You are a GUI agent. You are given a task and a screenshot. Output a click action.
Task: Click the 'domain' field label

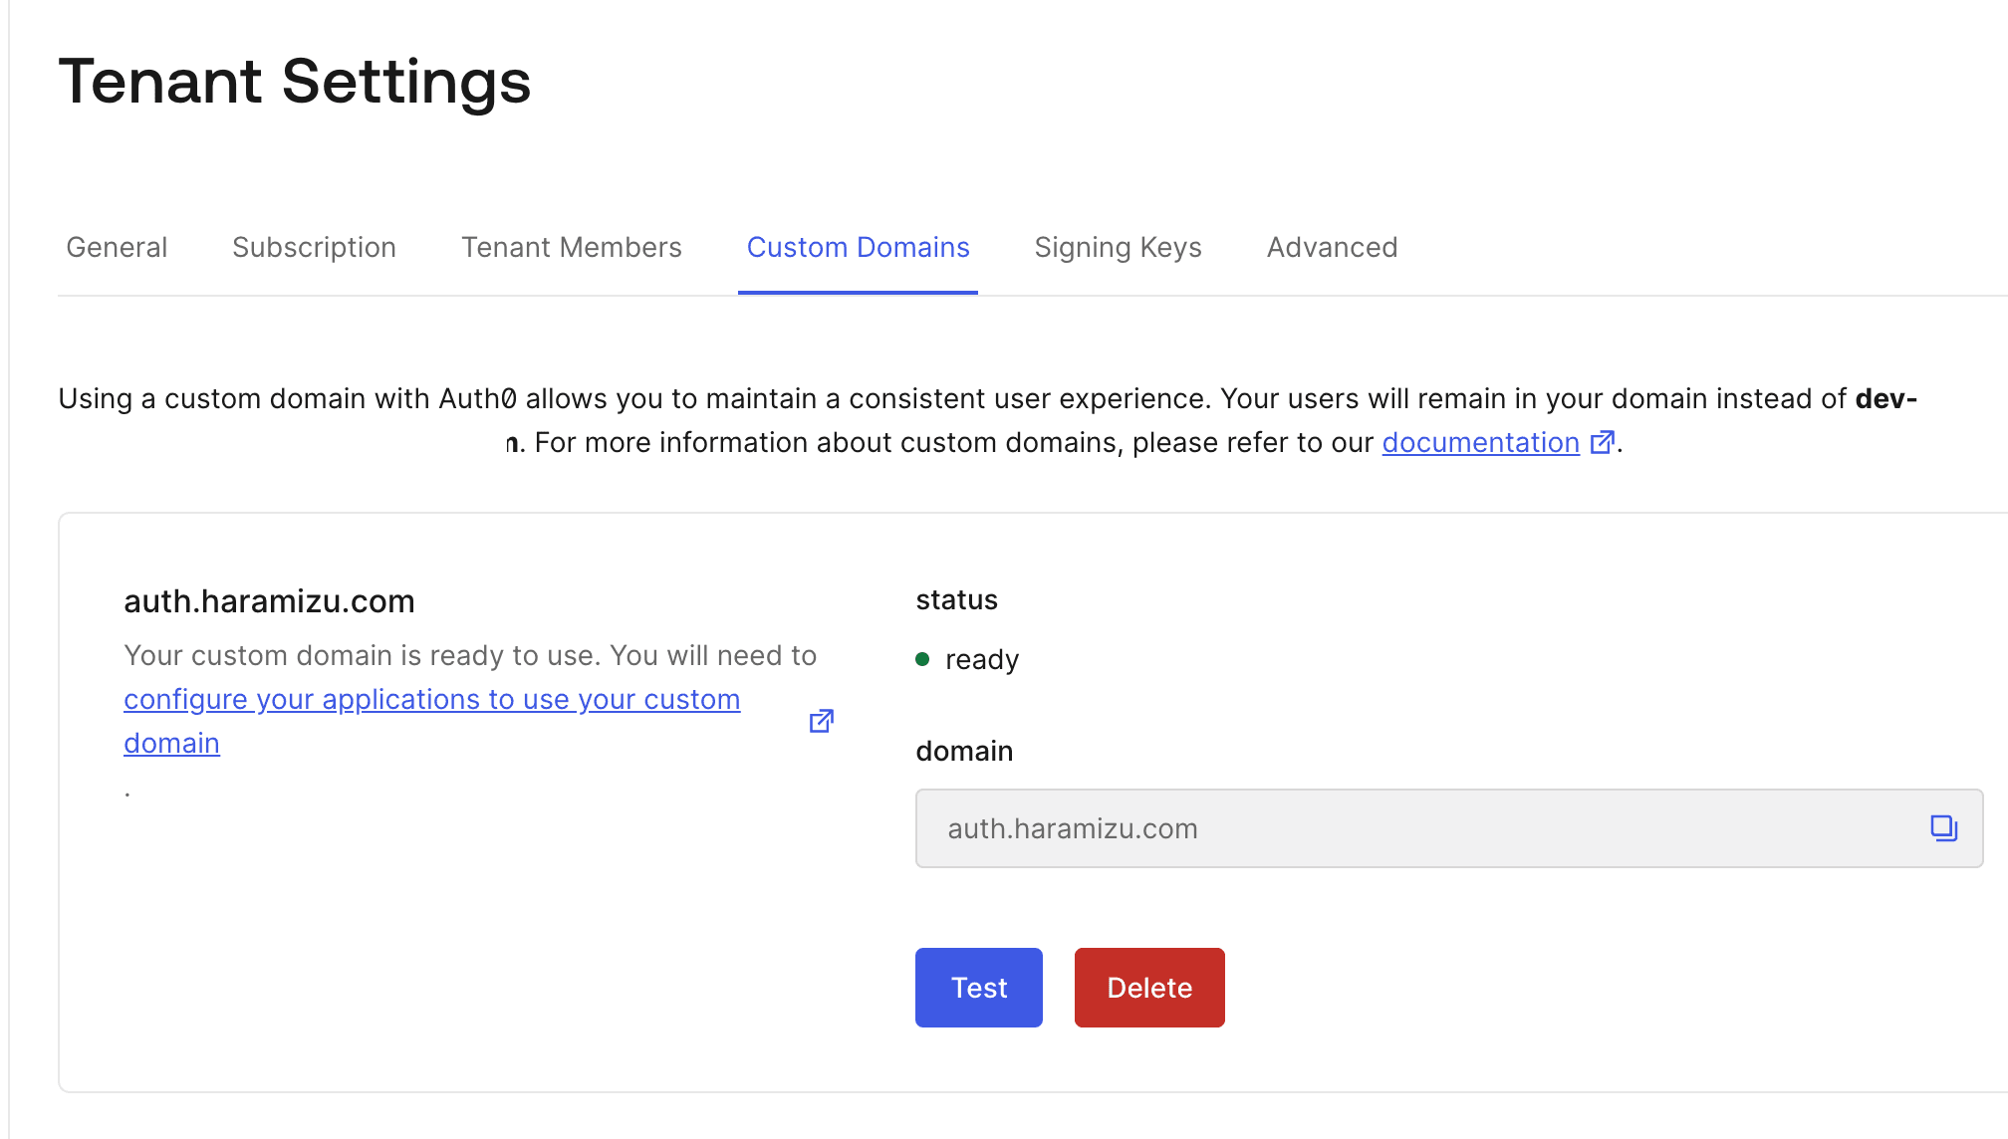964,751
